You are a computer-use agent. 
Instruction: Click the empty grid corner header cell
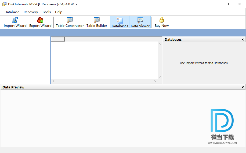(58, 39)
